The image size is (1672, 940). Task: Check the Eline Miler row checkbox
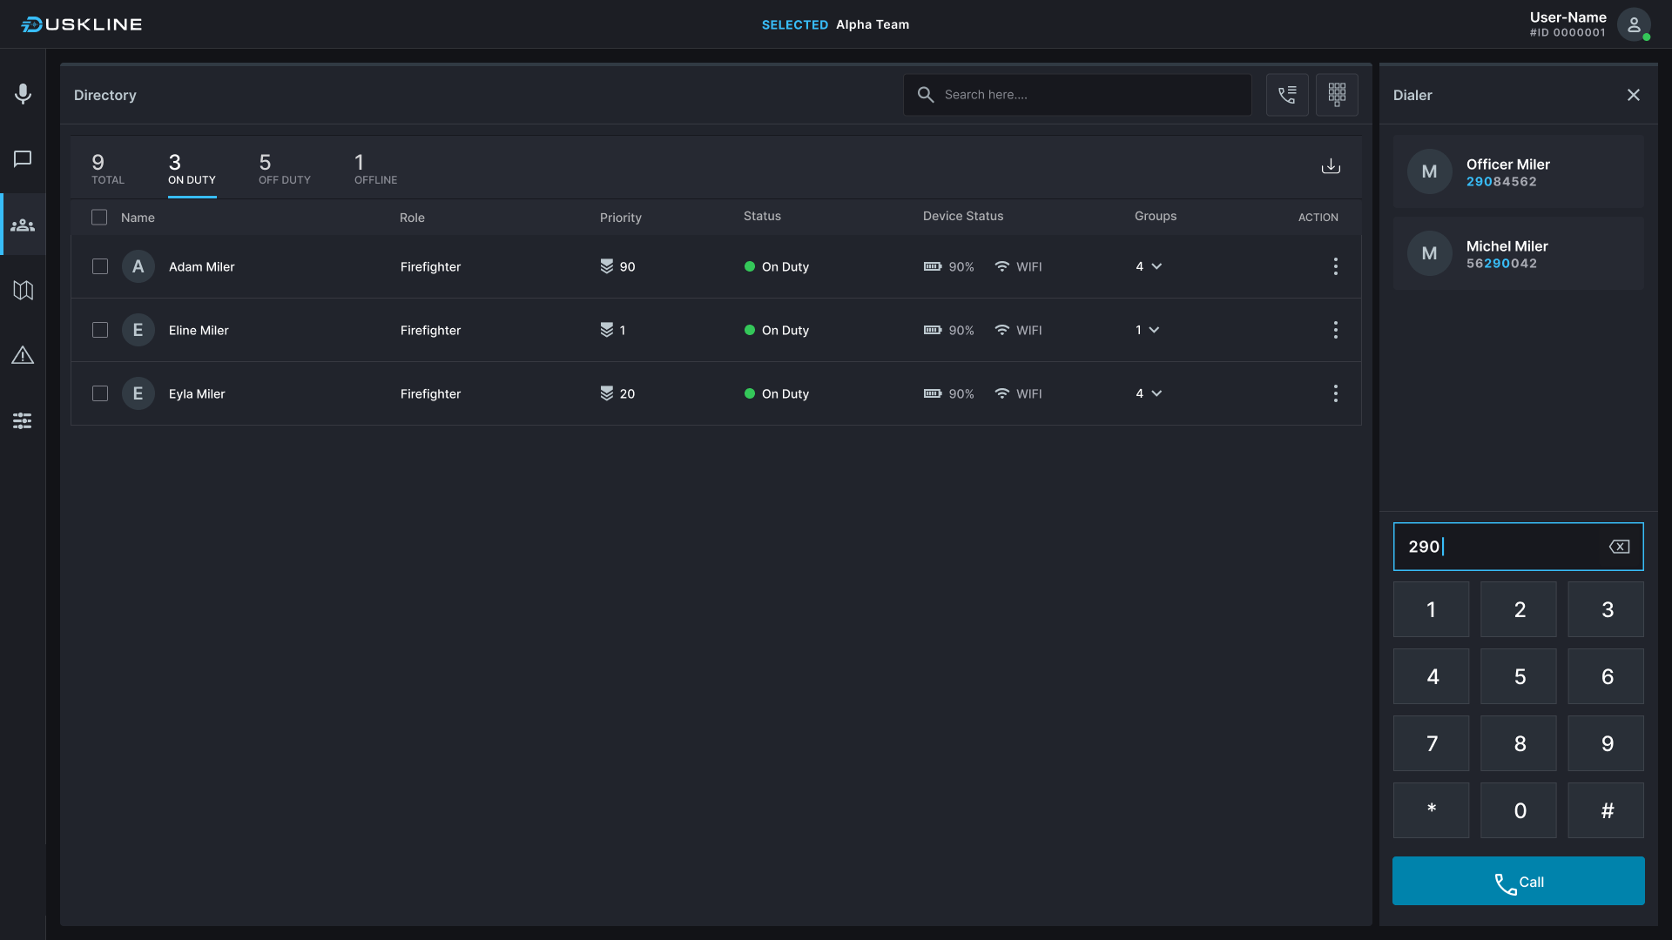coord(100,330)
